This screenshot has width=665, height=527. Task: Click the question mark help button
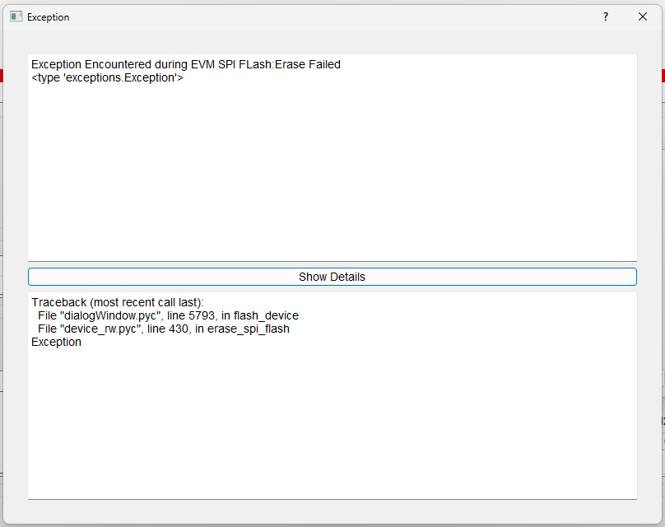coord(606,16)
